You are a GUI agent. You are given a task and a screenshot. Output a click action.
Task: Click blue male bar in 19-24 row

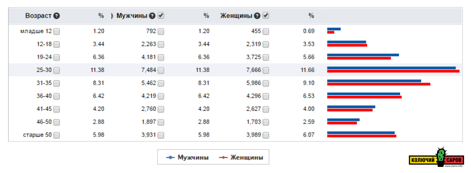pyautogui.click(x=363, y=55)
